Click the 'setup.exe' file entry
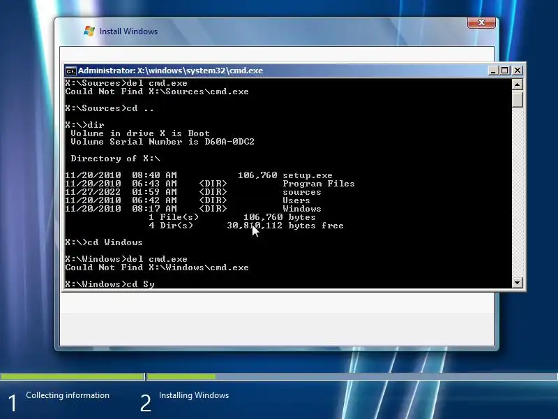Screen dimensions: 558x419 click(x=308, y=175)
